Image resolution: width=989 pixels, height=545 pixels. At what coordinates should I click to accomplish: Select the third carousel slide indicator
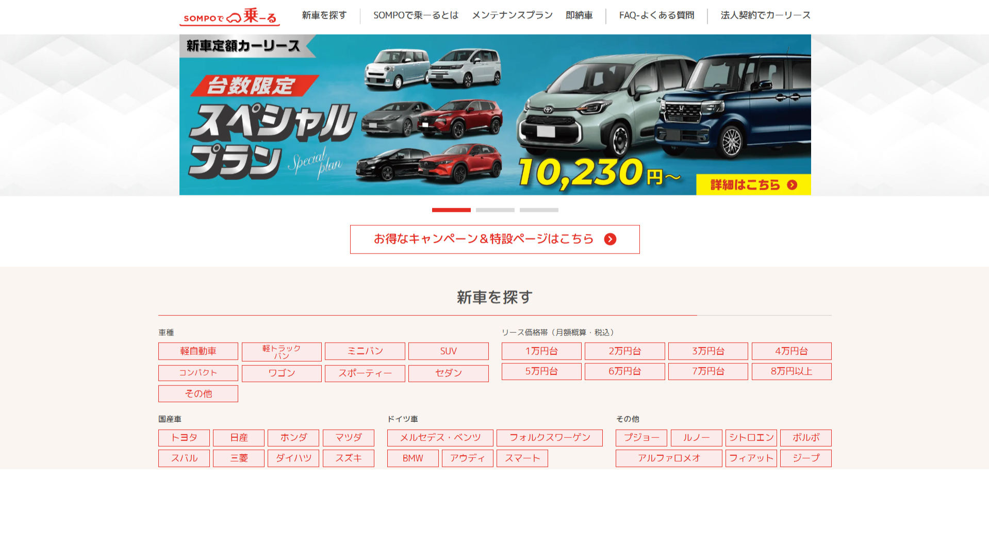click(539, 210)
